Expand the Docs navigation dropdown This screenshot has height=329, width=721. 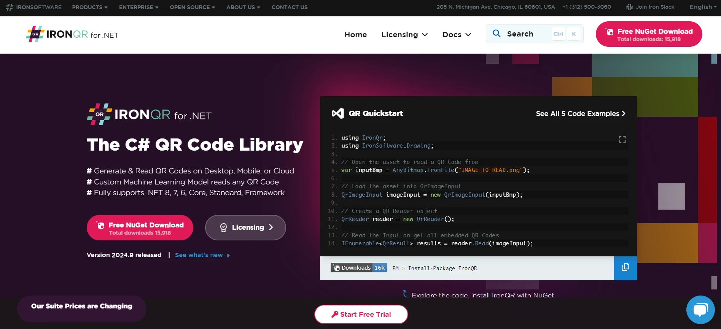coord(457,35)
